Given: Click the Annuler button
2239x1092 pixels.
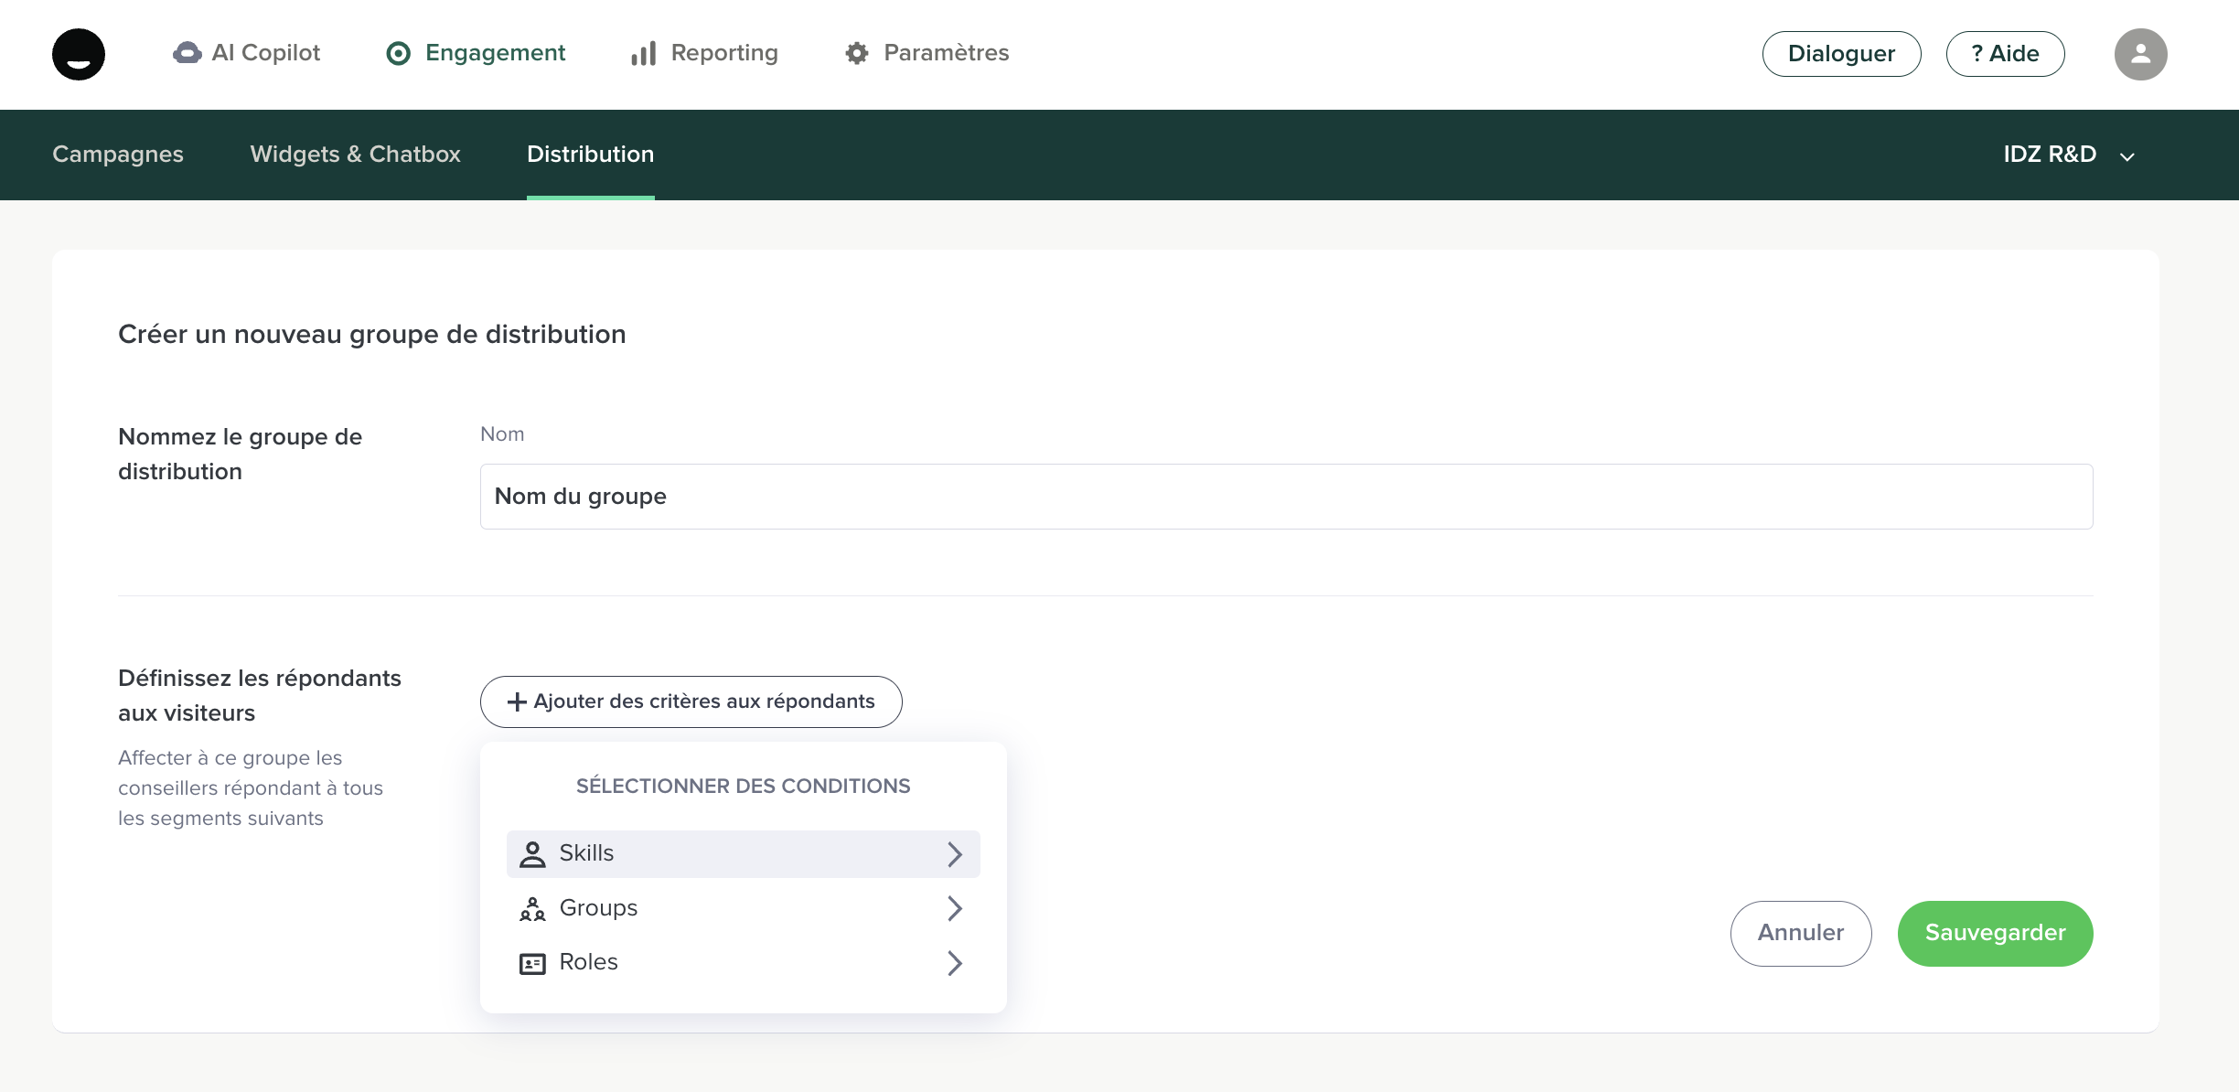Looking at the screenshot, I should [x=1800, y=933].
